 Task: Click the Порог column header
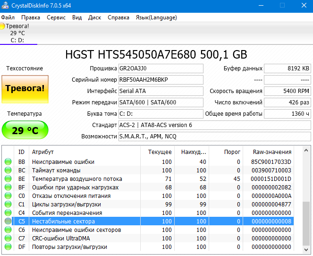click(226, 152)
